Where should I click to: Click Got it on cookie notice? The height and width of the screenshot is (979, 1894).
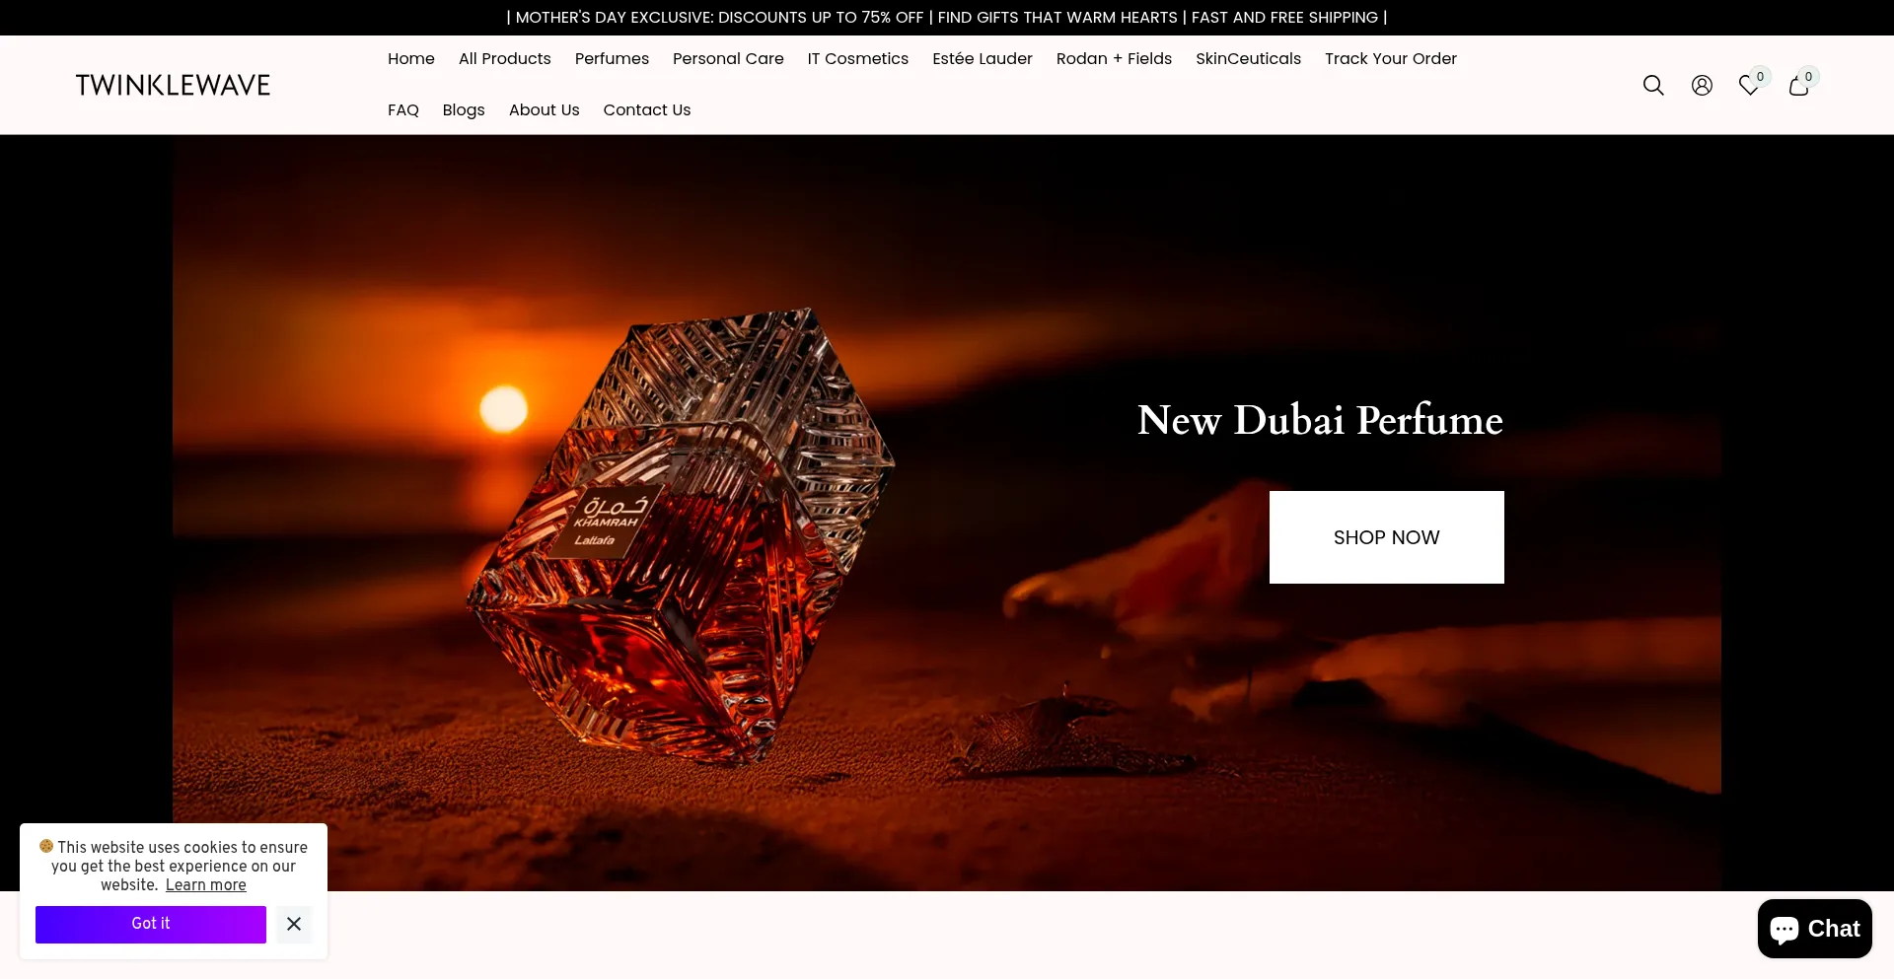pyautogui.click(x=151, y=924)
